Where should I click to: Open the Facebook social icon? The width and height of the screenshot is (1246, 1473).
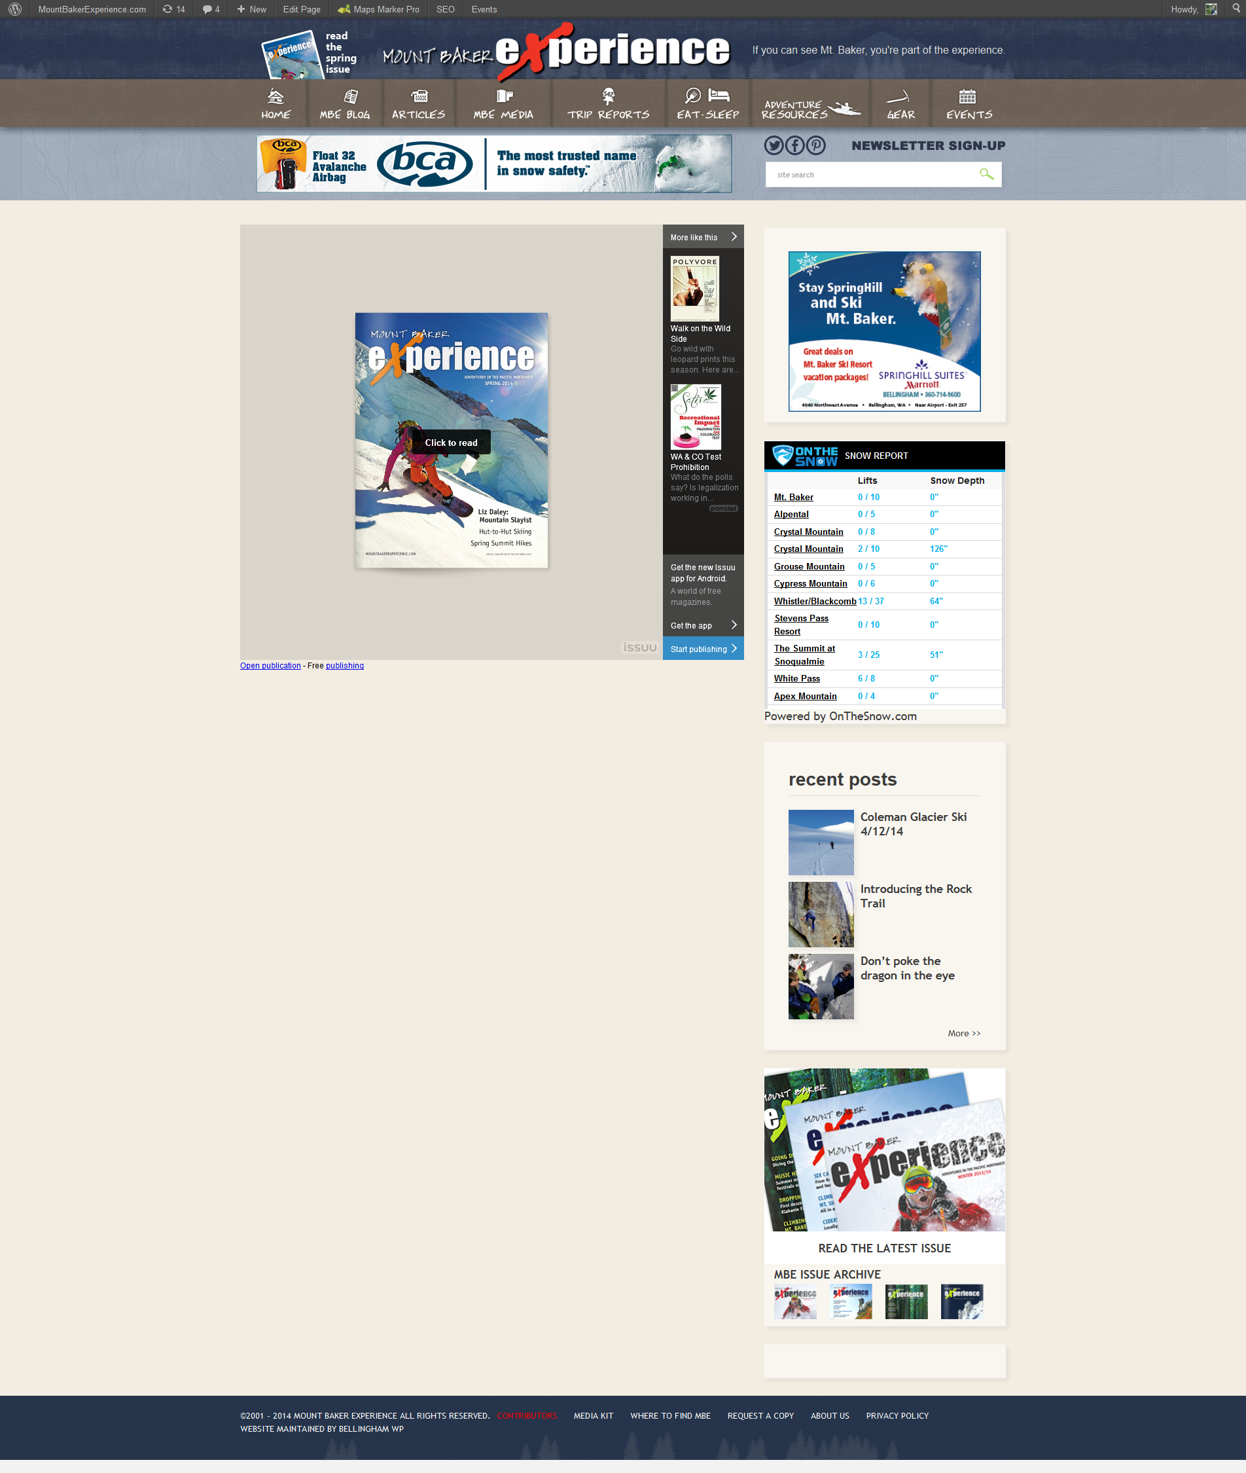pyautogui.click(x=795, y=145)
